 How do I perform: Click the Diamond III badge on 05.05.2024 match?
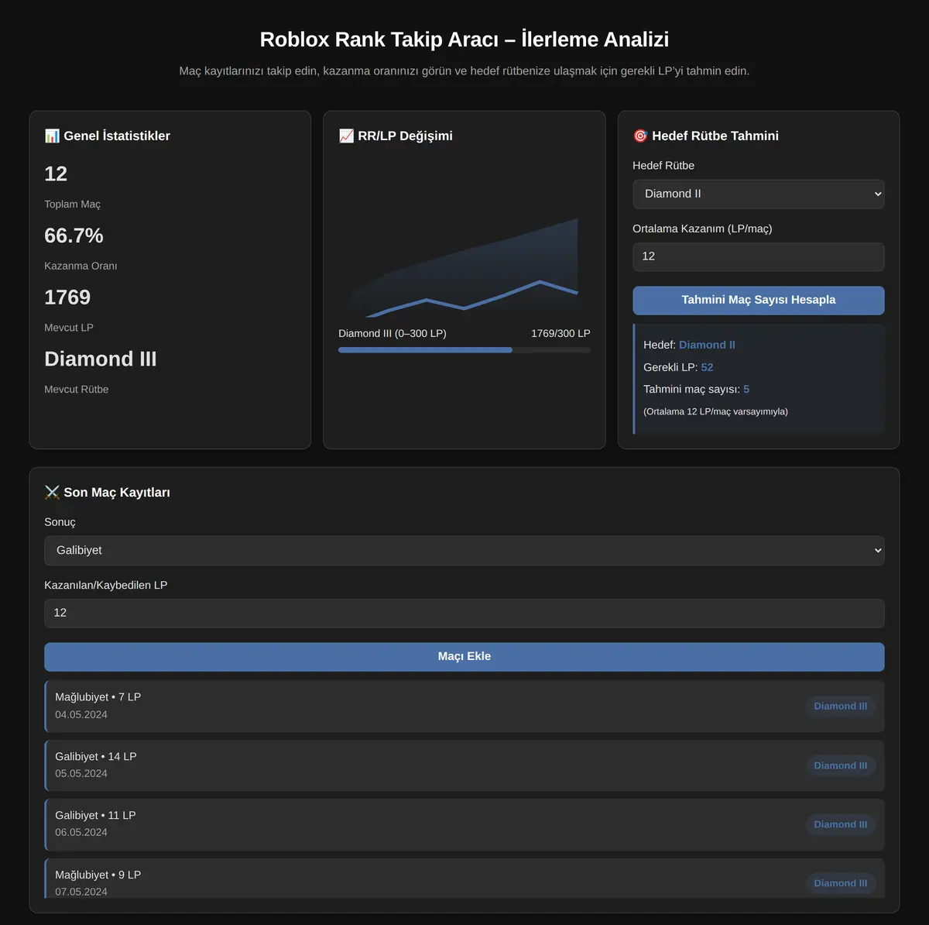[x=841, y=765]
